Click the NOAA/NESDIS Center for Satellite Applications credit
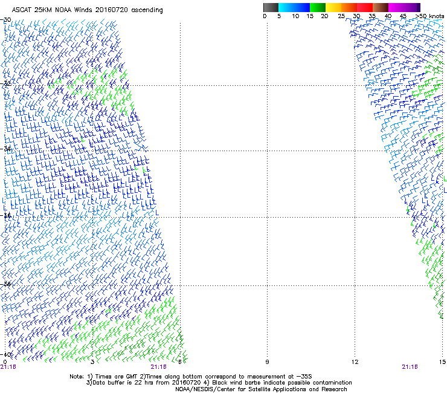Screen dimensions: 447x393 (x=261, y=389)
